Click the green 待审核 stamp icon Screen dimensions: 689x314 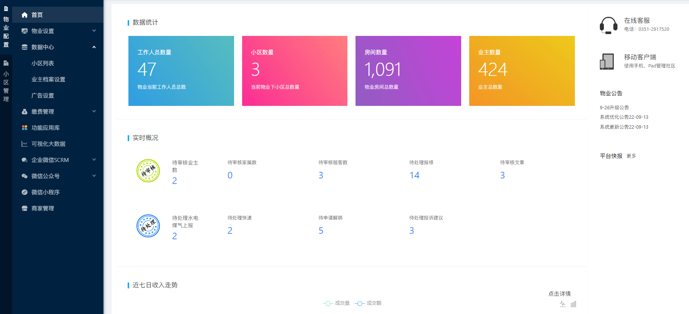point(148,171)
